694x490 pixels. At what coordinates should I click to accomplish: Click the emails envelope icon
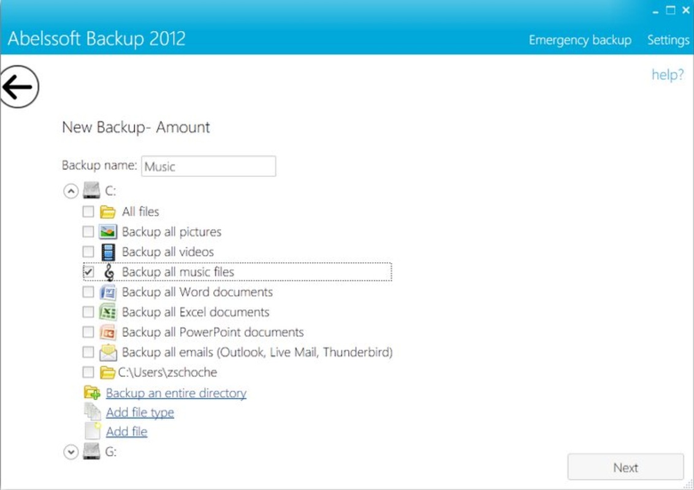click(x=108, y=352)
